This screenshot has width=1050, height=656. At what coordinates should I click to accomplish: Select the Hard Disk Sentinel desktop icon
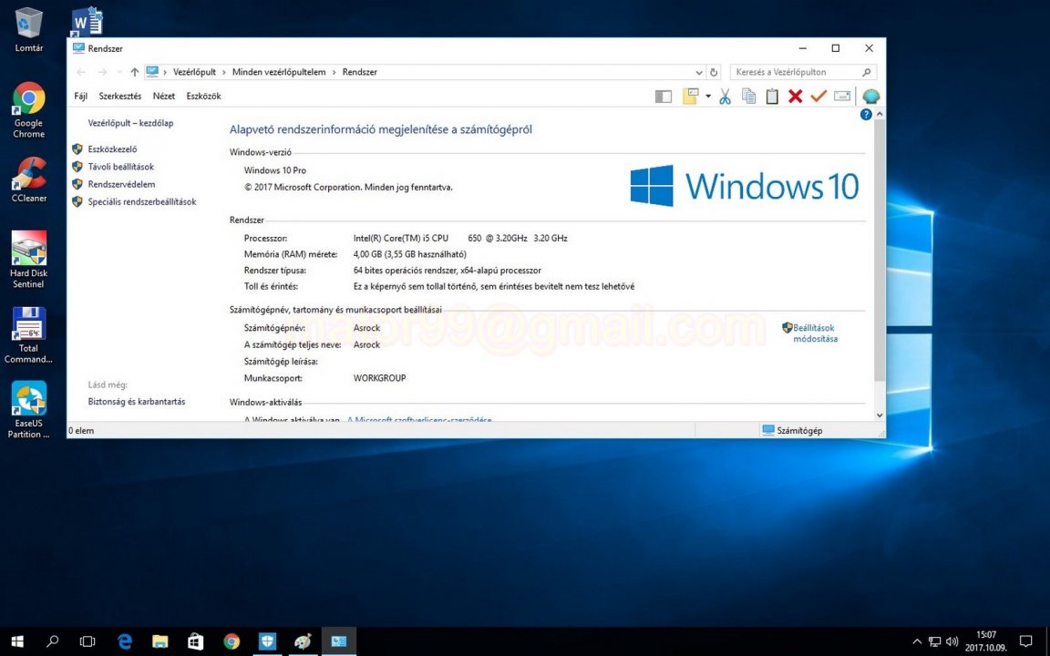point(29,260)
